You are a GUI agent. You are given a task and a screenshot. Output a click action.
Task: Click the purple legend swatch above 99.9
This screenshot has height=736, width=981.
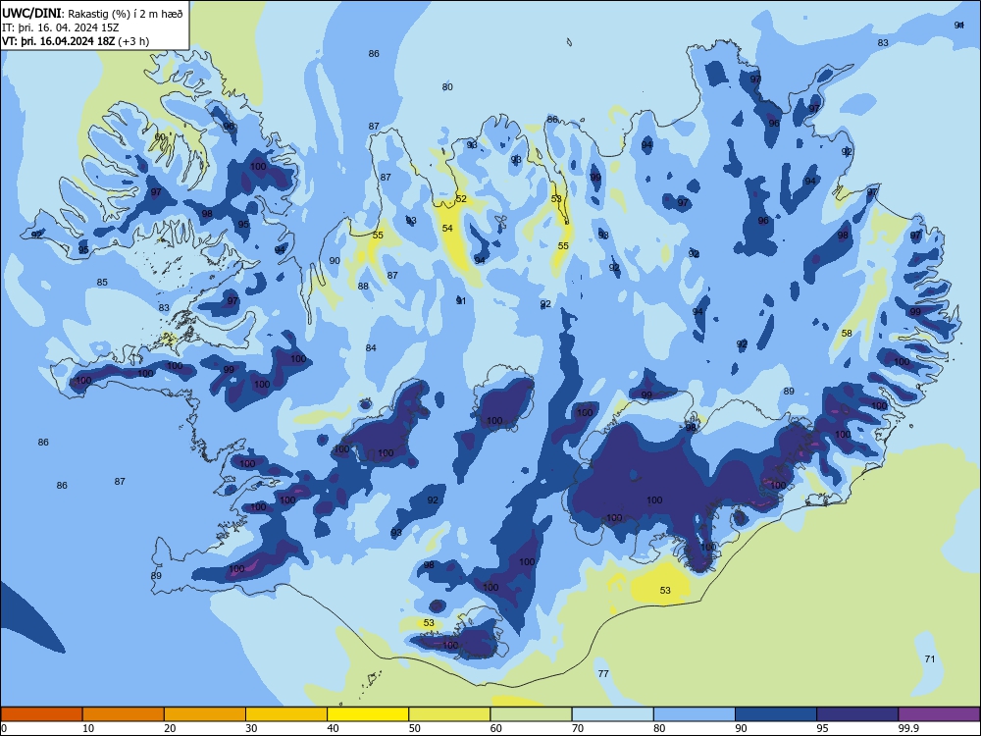[939, 714]
